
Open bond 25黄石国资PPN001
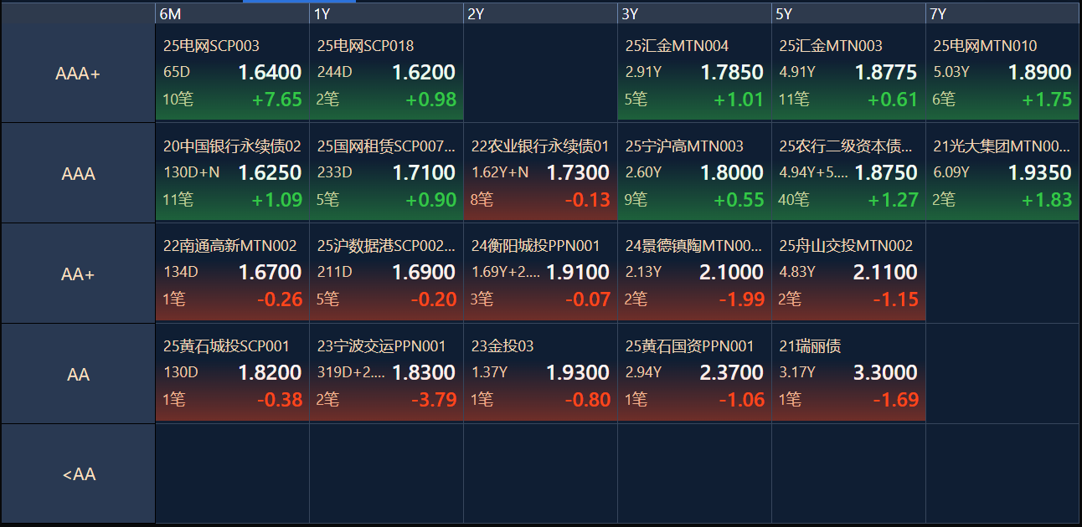[x=689, y=346]
